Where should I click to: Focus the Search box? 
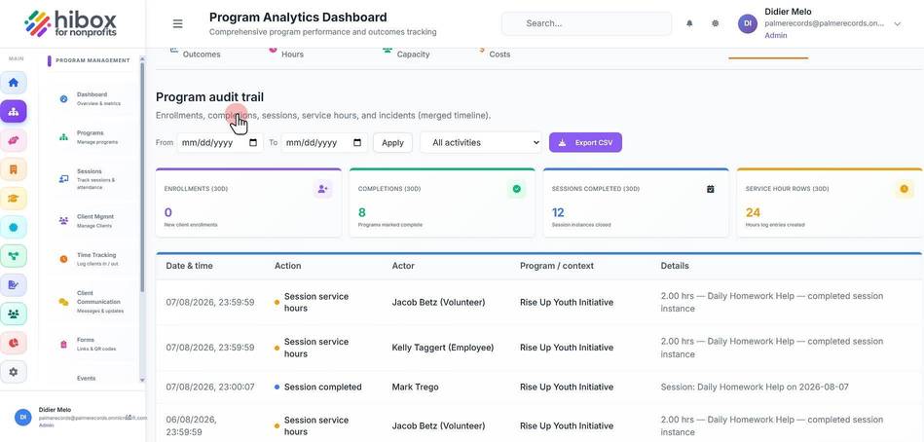point(586,23)
